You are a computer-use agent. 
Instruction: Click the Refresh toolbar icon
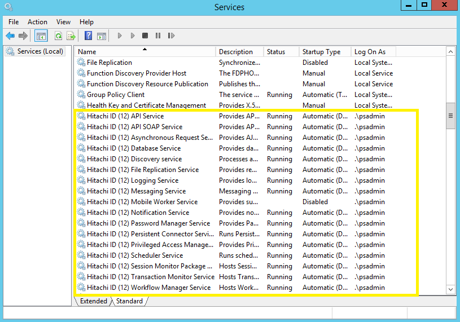(58, 36)
